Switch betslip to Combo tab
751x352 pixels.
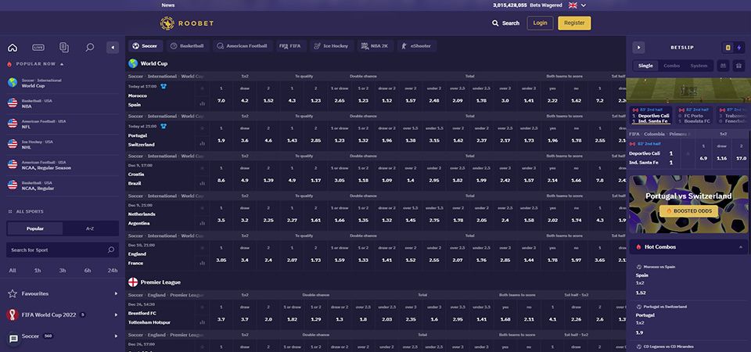(x=671, y=66)
